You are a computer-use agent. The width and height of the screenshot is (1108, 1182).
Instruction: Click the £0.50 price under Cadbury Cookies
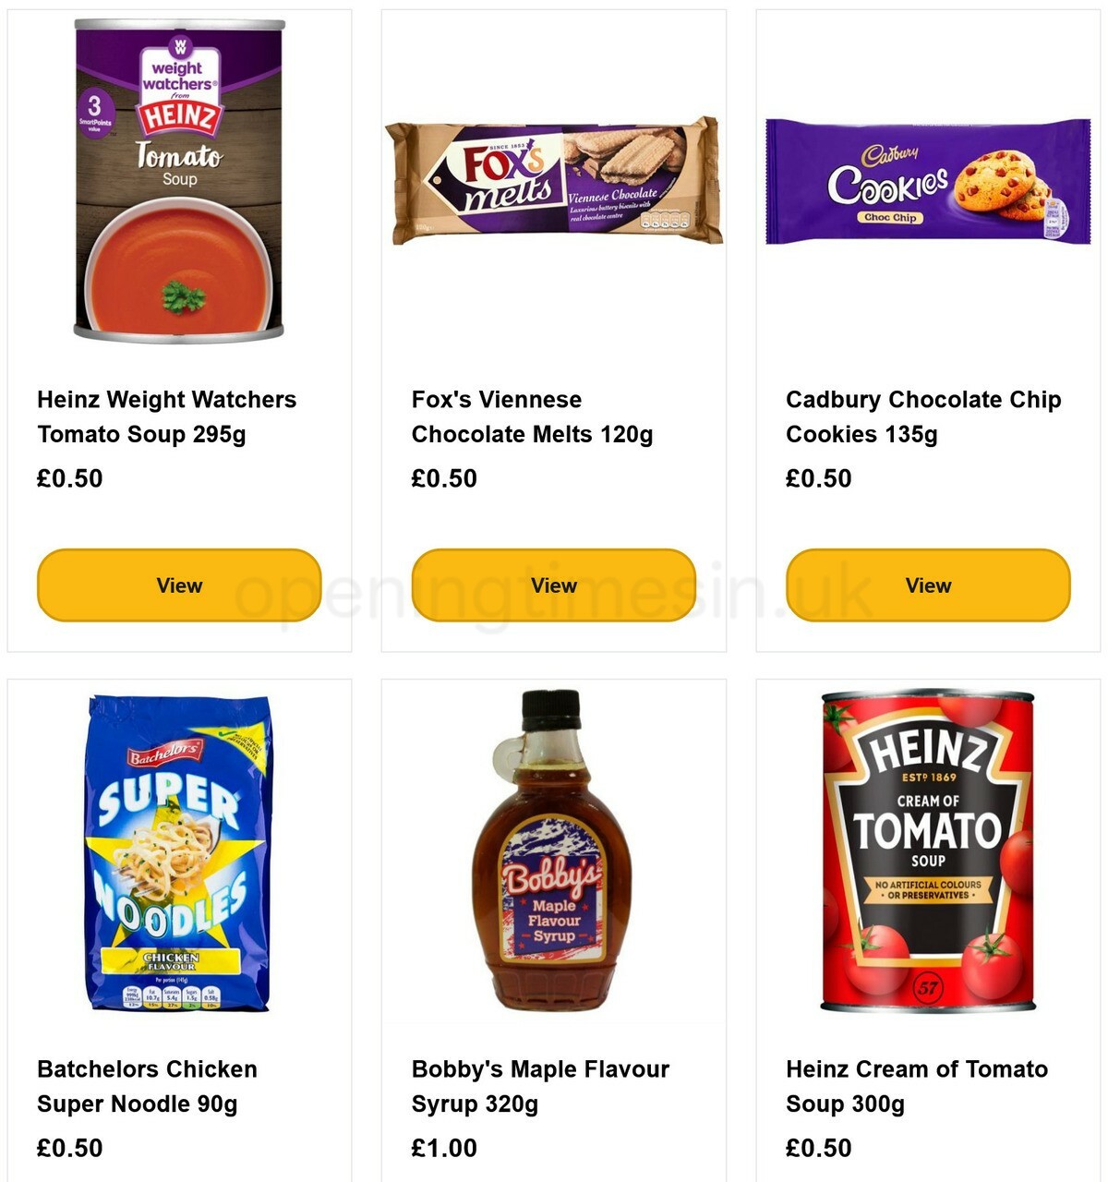(813, 478)
